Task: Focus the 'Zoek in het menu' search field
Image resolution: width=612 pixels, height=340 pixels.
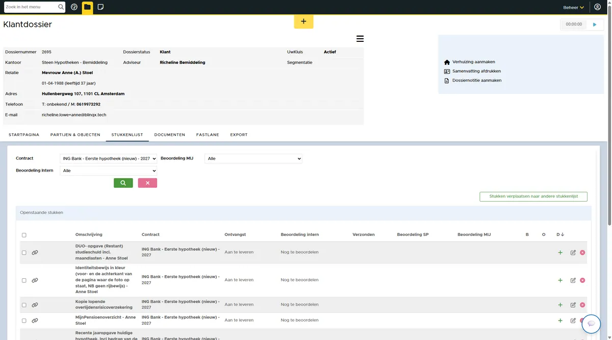Action: click(x=31, y=7)
